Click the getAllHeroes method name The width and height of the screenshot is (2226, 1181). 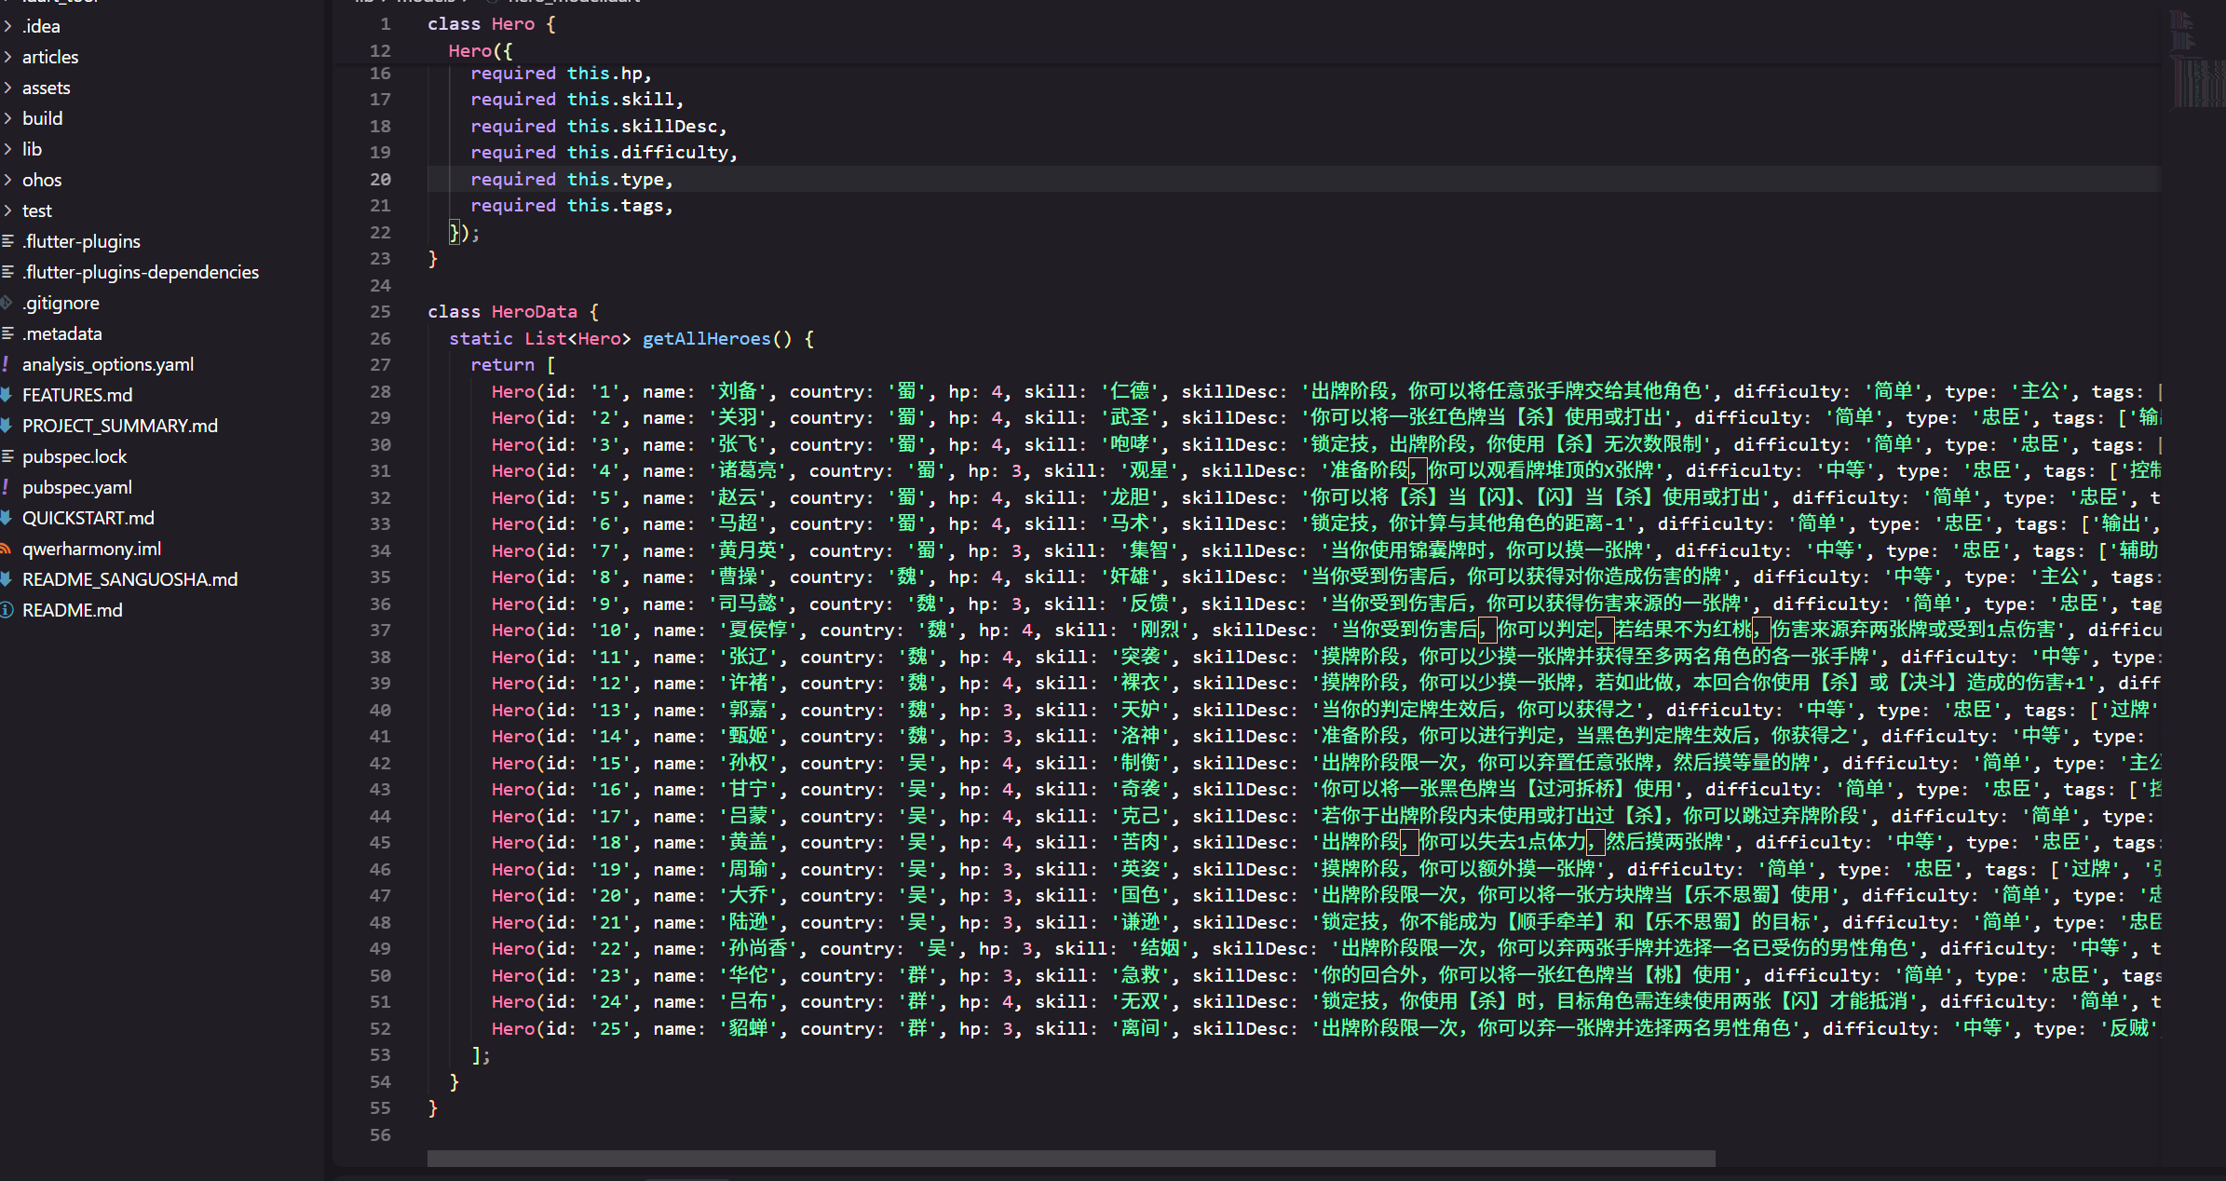coord(706,338)
